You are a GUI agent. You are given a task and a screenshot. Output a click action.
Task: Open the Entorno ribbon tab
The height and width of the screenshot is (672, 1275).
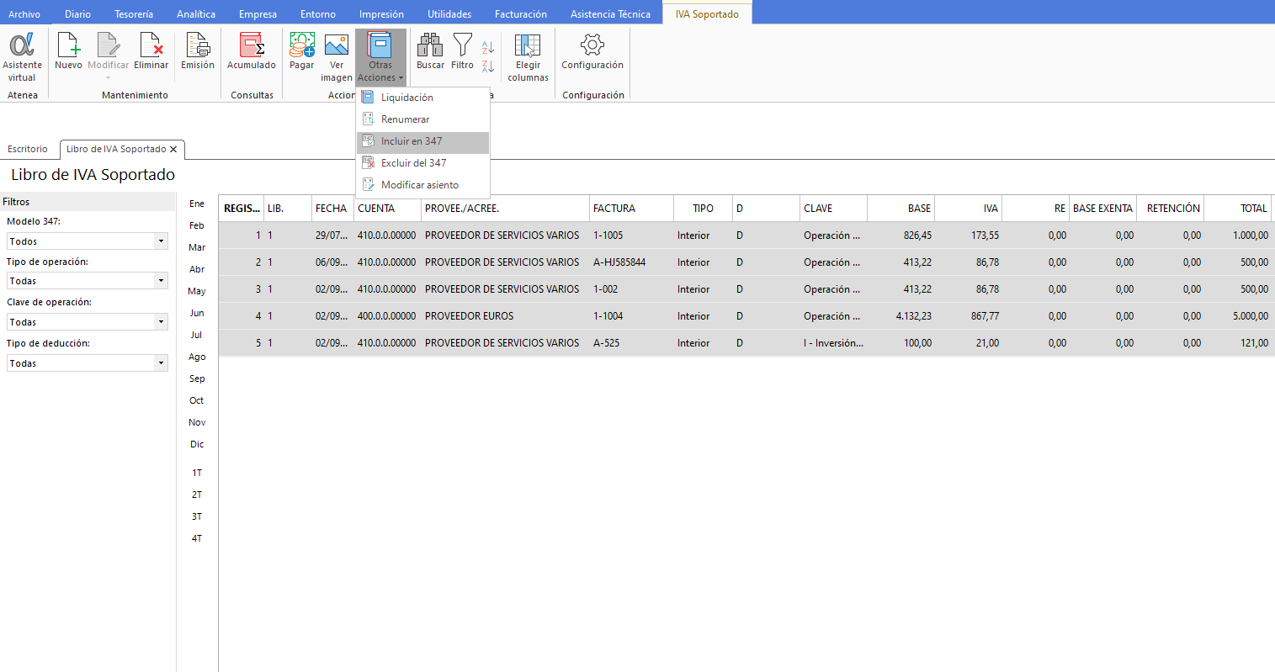[x=318, y=14]
